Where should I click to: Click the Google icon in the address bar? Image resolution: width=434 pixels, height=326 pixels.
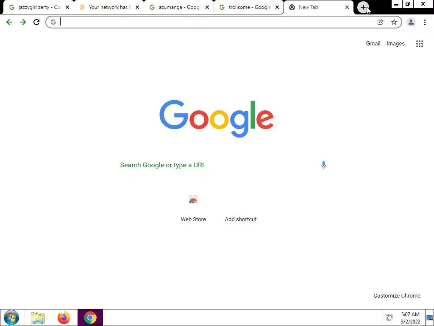(53, 22)
